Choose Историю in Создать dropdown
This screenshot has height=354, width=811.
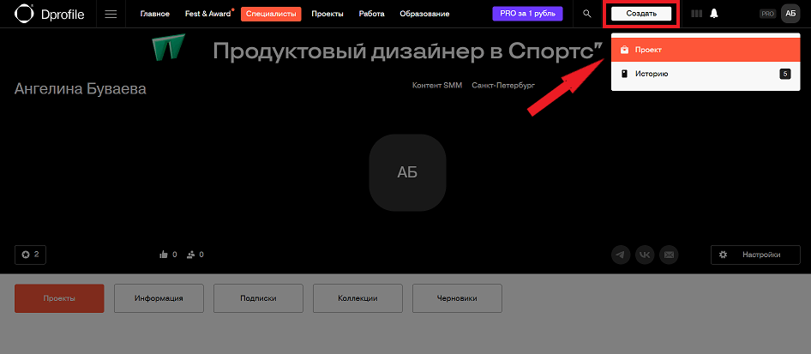706,74
